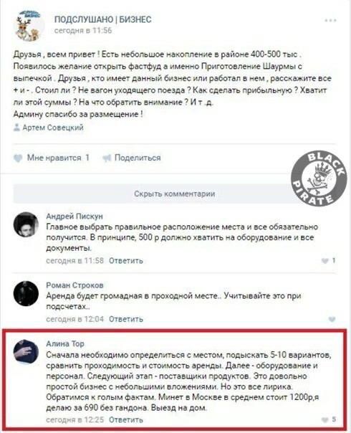Open the three-dots post options menu

pos(330,21)
